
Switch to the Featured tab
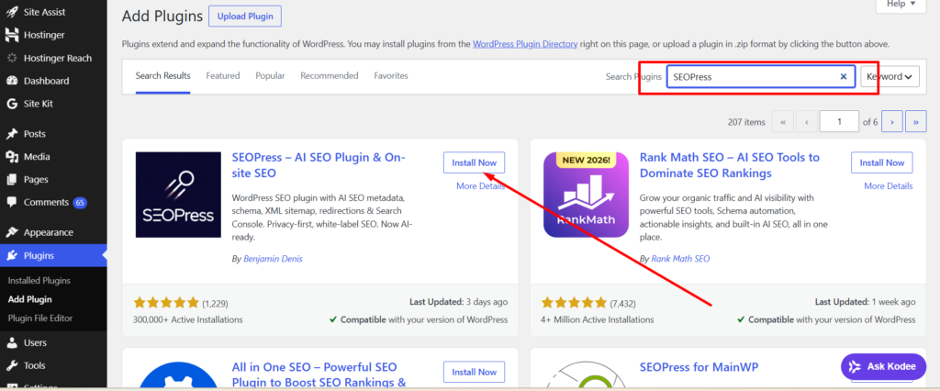pyautogui.click(x=223, y=76)
